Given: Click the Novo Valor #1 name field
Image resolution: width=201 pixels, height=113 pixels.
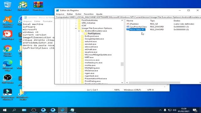Looking at the screenshot, I should (137, 30).
